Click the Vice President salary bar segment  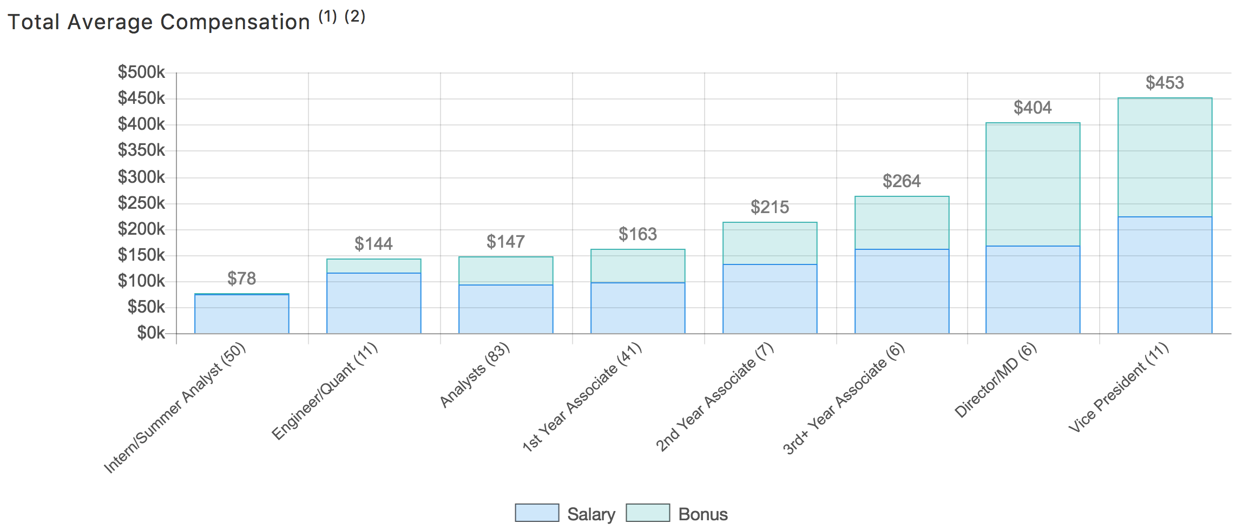coord(1165,275)
